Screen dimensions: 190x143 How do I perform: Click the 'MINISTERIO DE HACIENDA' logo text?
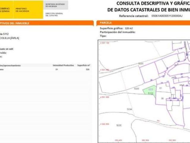click(22, 10)
